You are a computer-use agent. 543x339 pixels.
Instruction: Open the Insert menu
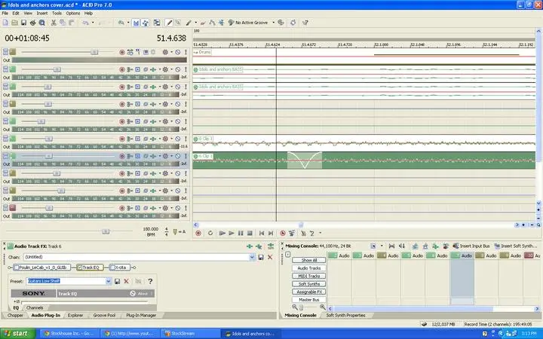tap(42, 13)
